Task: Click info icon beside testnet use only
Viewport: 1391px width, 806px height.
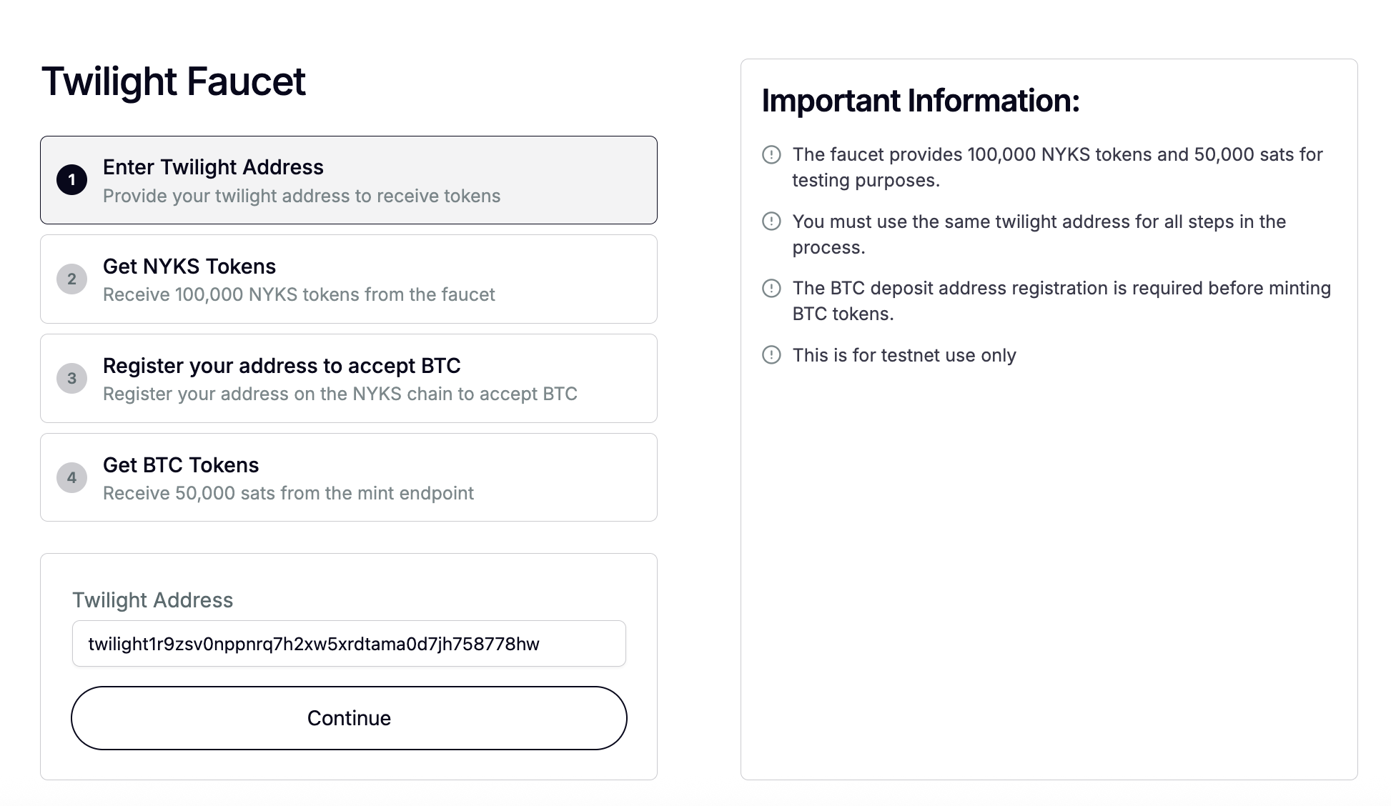Action: point(771,355)
